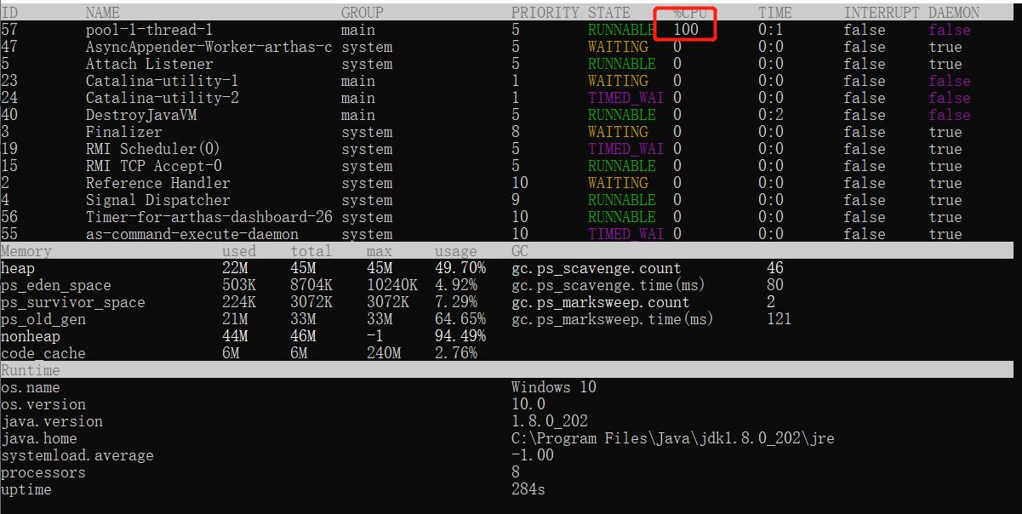Click nonheap usage 94.49%
Viewport: 1022px width, 514px height.
pos(460,336)
